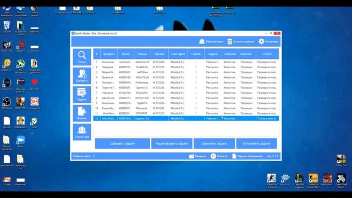Open the MS Whatsoma desktop shortcut
Viewport: 352px width, 198px height.
pyautogui.click(x=21, y=67)
